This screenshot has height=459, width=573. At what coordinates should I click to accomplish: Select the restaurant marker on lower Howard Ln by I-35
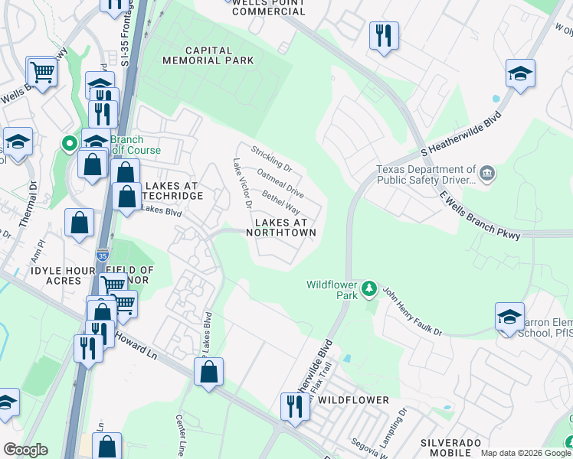(x=88, y=350)
